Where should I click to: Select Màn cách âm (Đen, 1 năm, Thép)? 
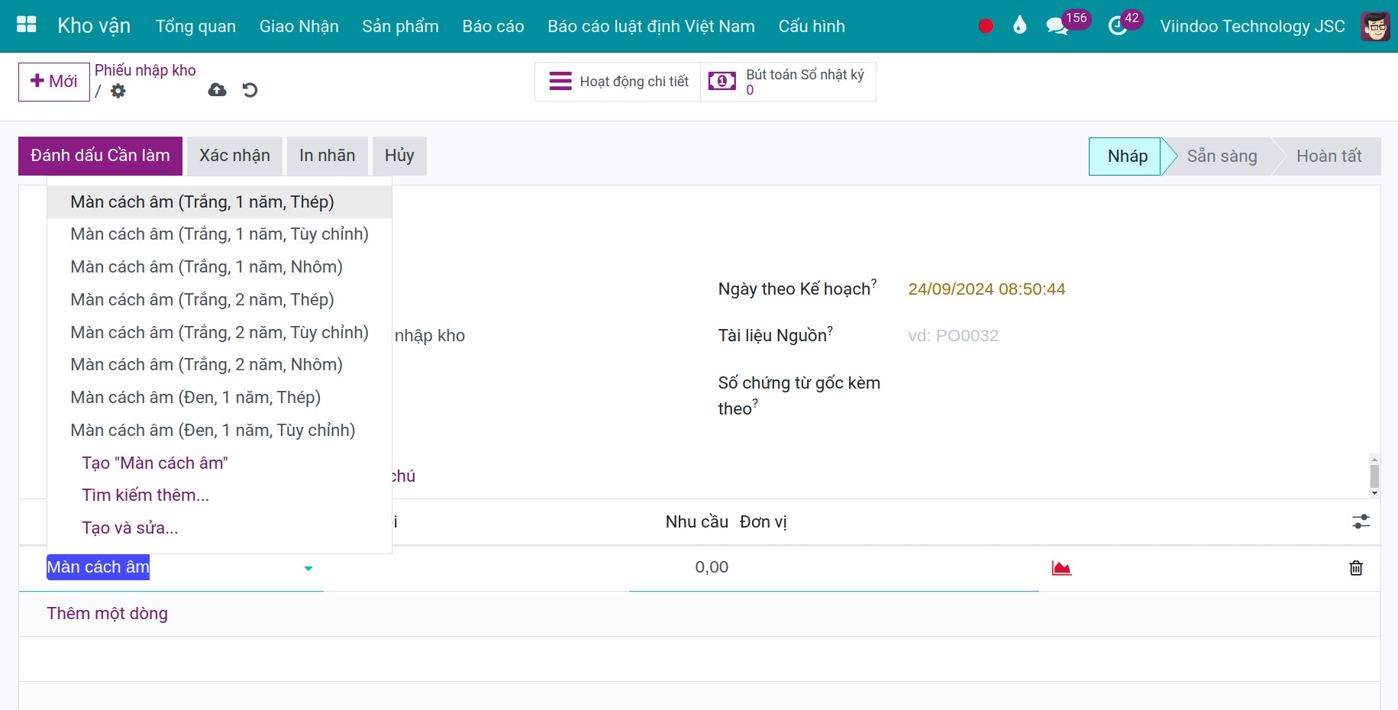pos(219,398)
